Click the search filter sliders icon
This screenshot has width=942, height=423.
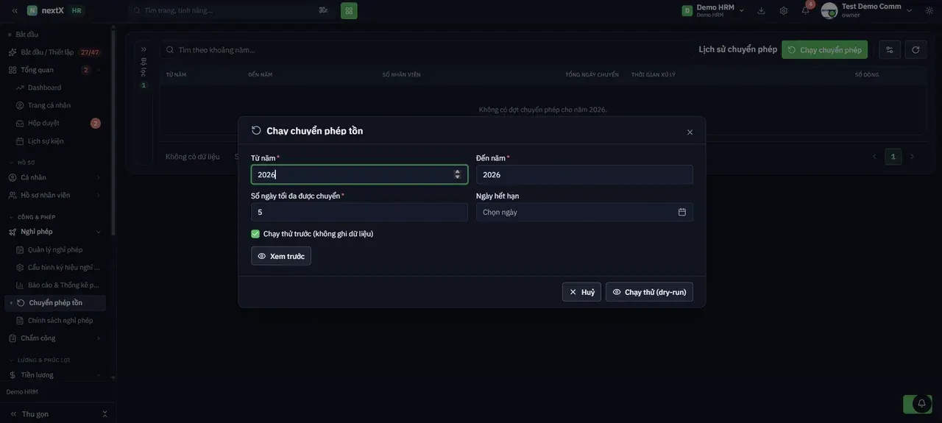[323, 10]
